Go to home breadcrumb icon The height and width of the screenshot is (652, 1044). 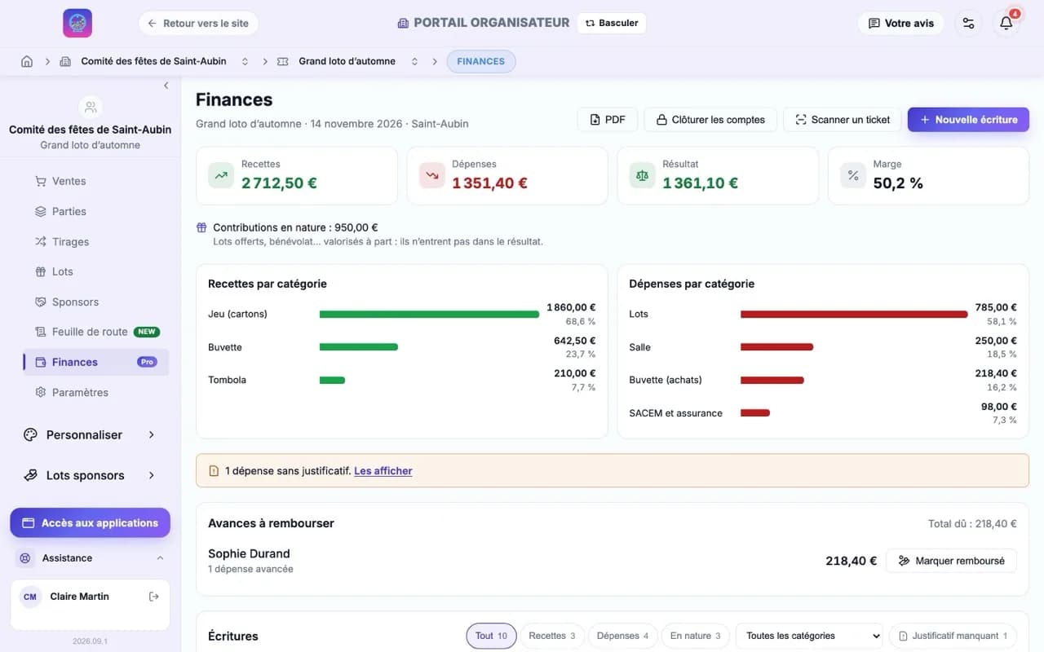pyautogui.click(x=27, y=61)
